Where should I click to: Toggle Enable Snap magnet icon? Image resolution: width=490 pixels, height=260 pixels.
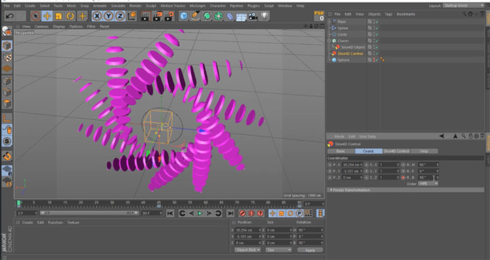point(7,155)
